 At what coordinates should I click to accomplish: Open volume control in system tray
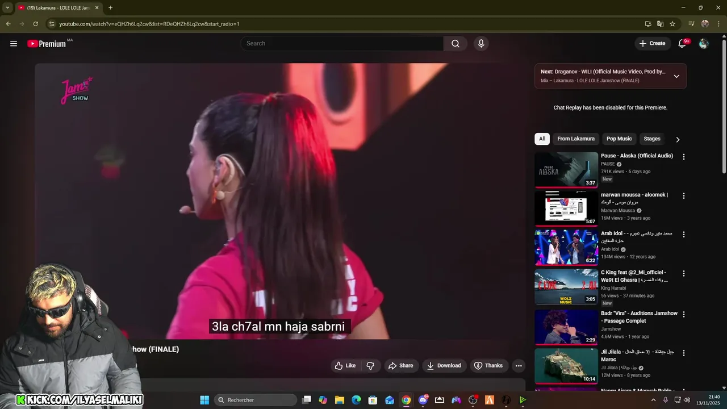tap(687, 400)
